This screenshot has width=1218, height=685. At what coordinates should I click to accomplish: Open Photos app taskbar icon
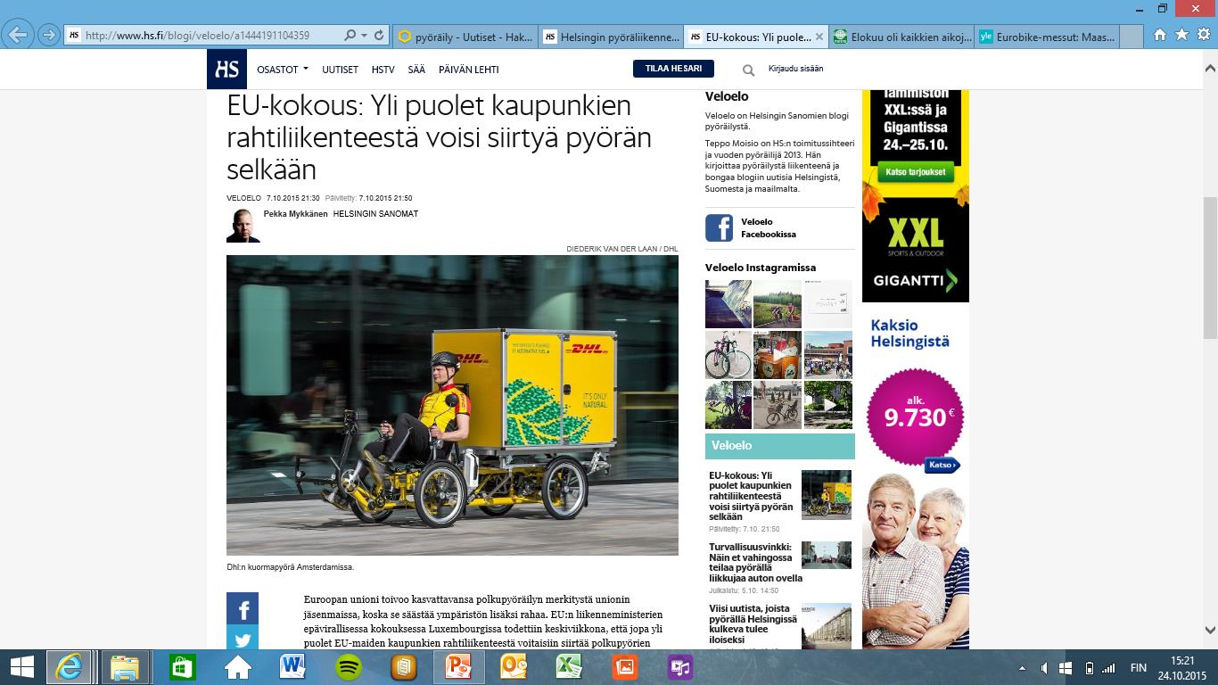624,667
